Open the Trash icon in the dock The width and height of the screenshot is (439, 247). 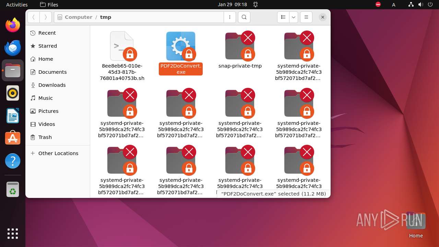tap(13, 189)
